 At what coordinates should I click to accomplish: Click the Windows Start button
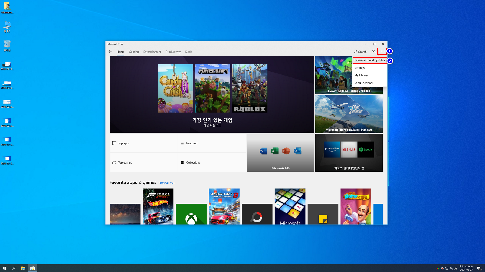point(5,268)
